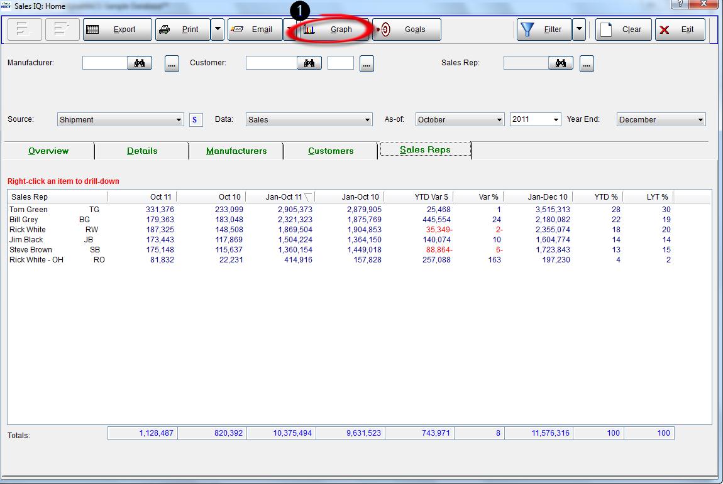Click the leftmost outline icon in the toolbar
Viewport: 723px width, 484px height.
(x=25, y=30)
